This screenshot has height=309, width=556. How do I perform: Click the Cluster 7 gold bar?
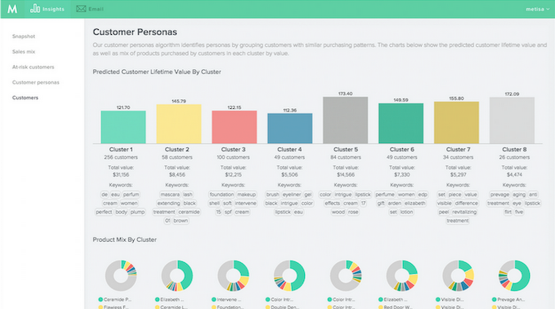point(456,123)
